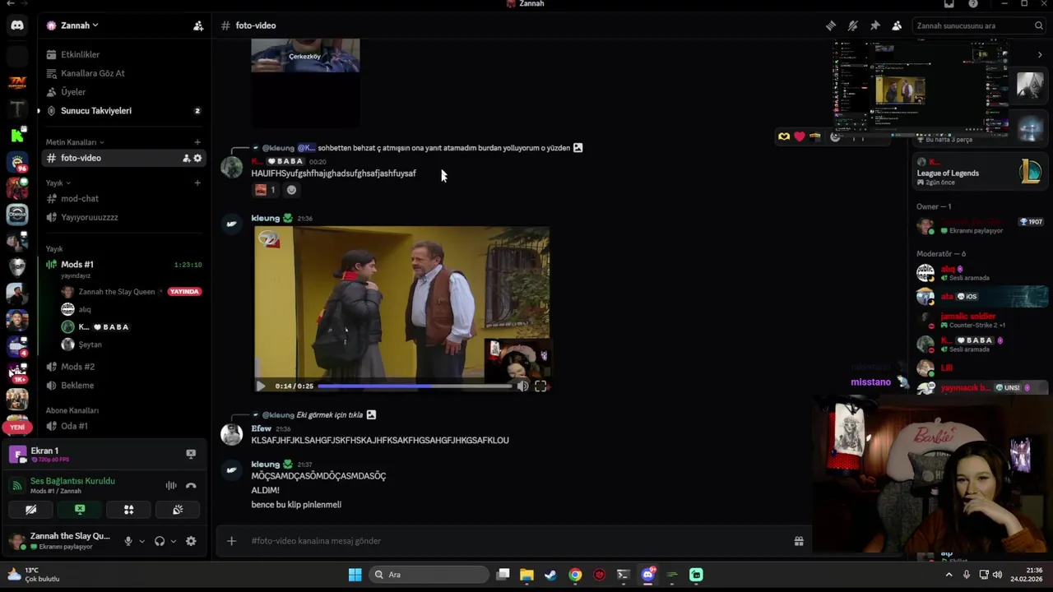Click Ses Bağlantısı Kuruldu status text
Viewport: 1053px width, 592px height.
coord(72,481)
